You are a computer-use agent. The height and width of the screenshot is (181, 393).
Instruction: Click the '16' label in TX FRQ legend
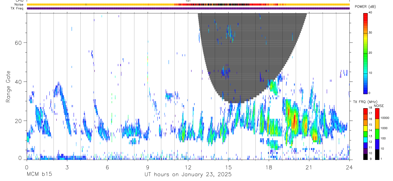[x=370, y=119]
